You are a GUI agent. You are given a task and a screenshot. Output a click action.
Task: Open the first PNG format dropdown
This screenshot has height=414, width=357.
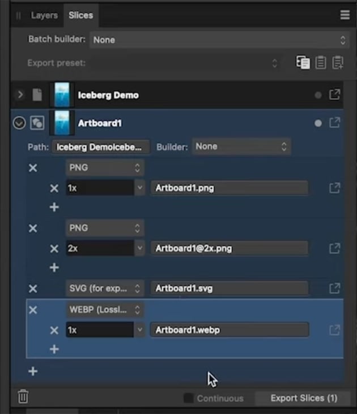tap(105, 167)
